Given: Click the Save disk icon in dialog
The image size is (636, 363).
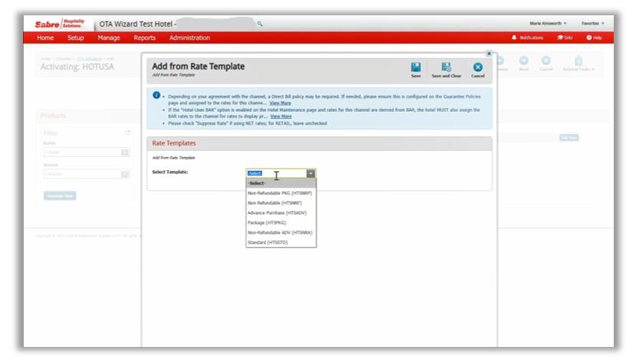Looking at the screenshot, I should click(x=416, y=67).
